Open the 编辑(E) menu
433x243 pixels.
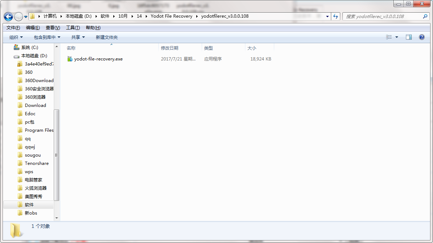(33, 28)
